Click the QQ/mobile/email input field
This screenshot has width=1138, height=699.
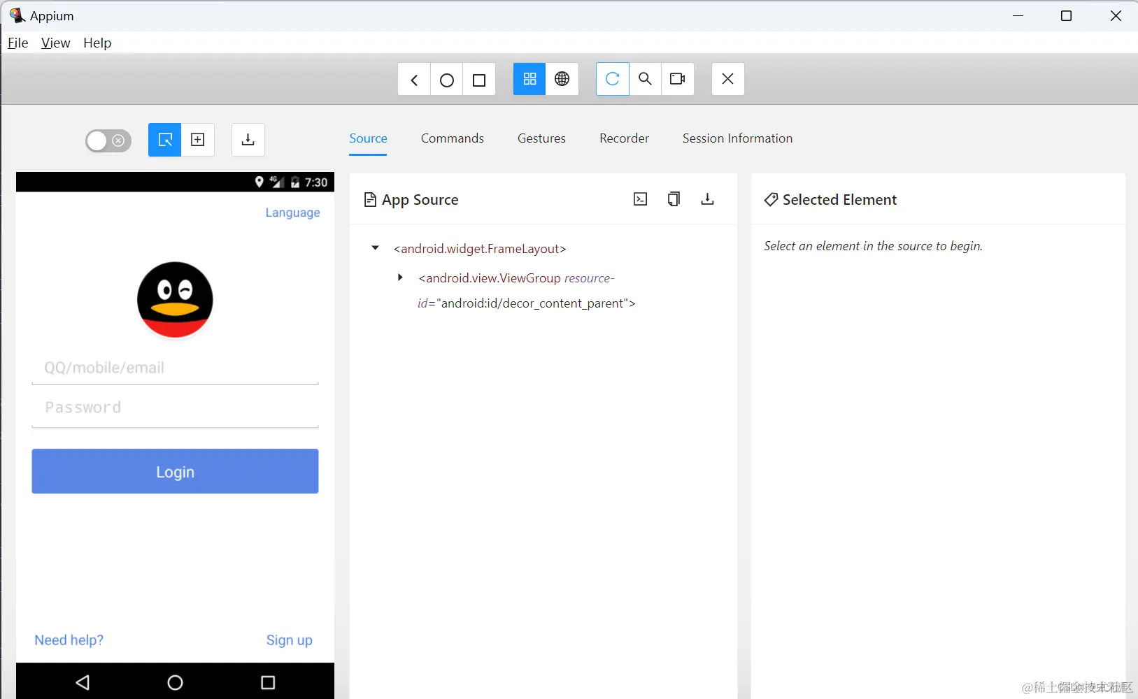175,368
